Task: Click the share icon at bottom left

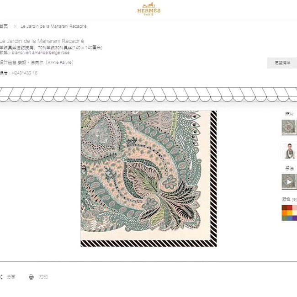Action: [x=1, y=277]
